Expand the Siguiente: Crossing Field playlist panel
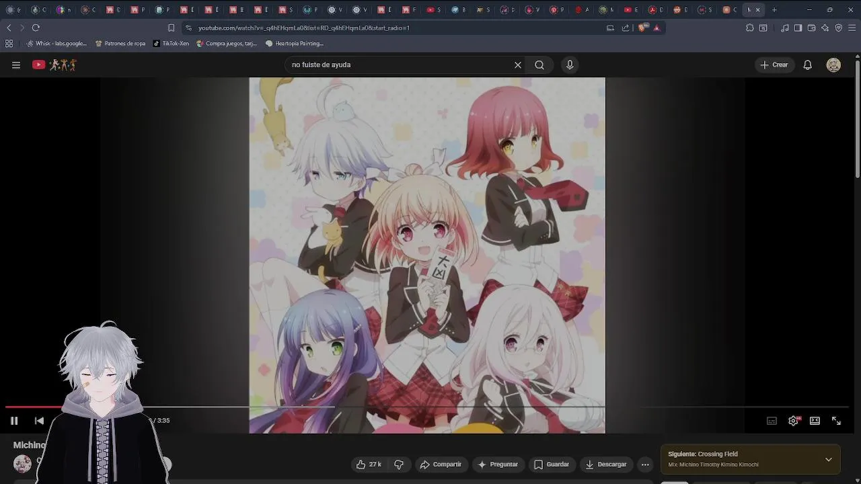This screenshot has width=861, height=484. (x=829, y=459)
